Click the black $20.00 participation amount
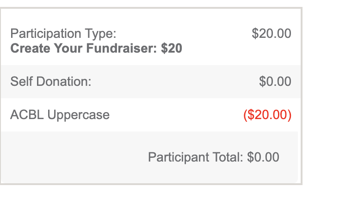346x204 pixels. (x=272, y=34)
